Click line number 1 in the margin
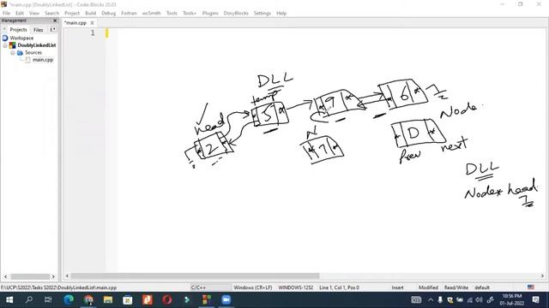Screen dimensions: 549x308 point(93,33)
